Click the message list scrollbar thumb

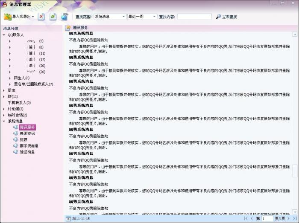click(x=295, y=171)
